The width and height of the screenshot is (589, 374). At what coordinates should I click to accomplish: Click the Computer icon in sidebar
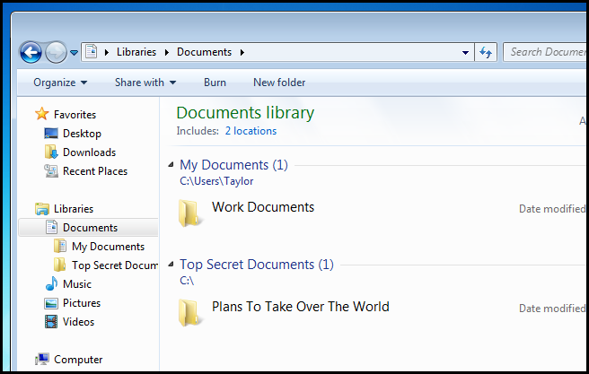(42, 359)
